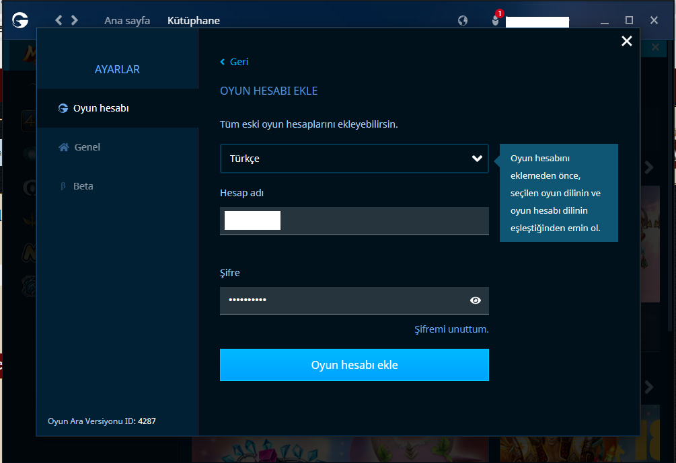
Task: Click the AYARLAR heading
Action: 117,69
